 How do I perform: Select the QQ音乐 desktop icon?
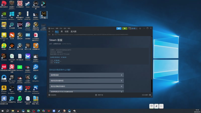pos(4,47)
